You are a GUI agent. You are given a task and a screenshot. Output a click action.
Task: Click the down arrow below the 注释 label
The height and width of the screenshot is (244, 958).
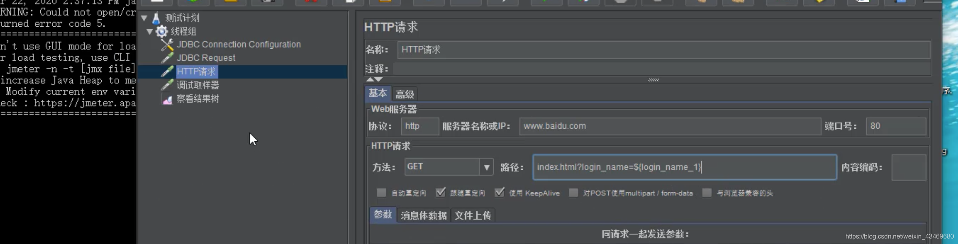point(378,79)
